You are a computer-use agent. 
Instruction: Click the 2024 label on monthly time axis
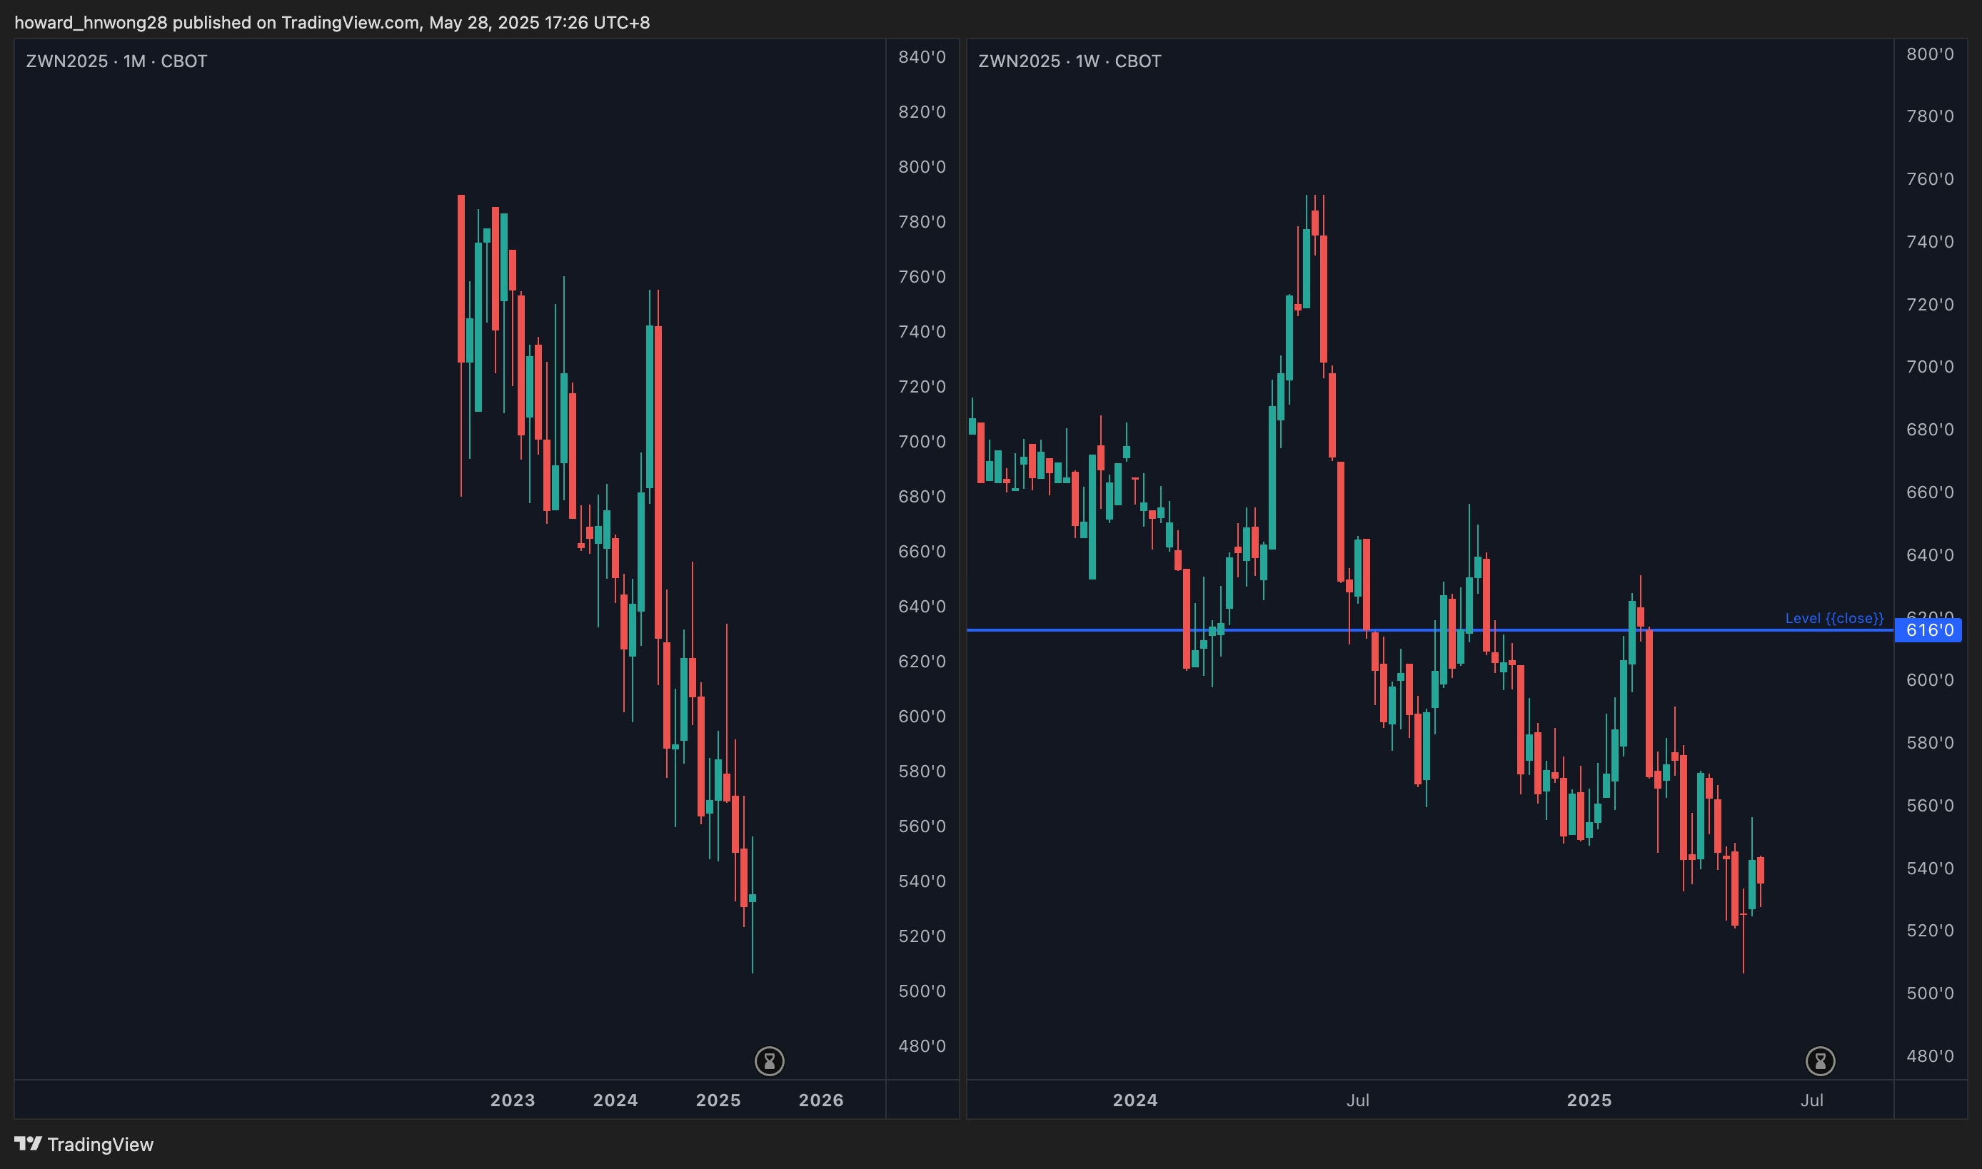tap(615, 1100)
